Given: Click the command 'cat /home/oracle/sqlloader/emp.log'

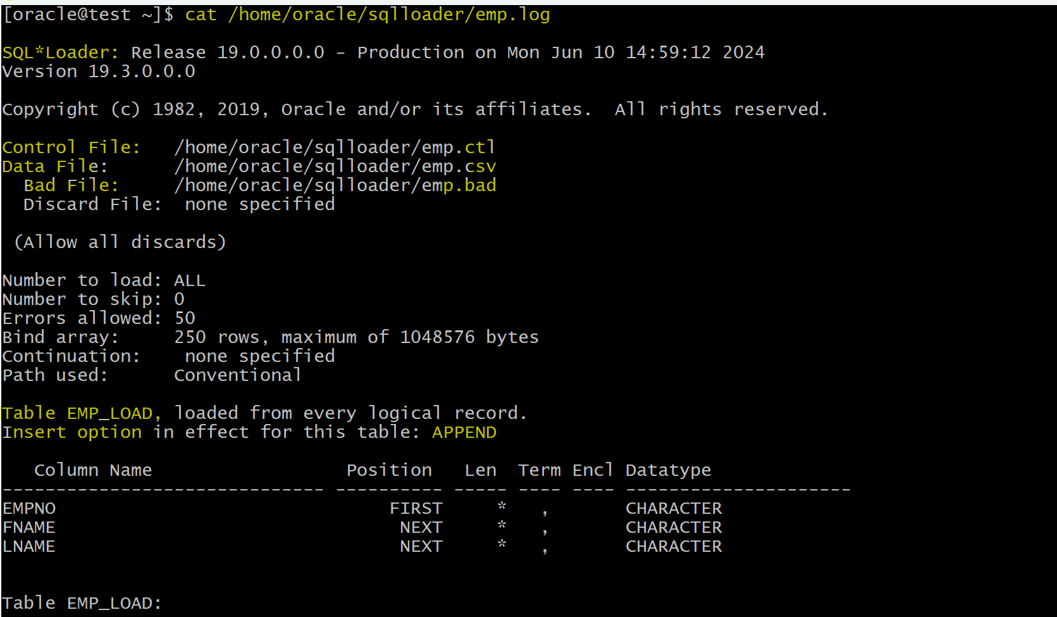Looking at the screenshot, I should (x=367, y=15).
